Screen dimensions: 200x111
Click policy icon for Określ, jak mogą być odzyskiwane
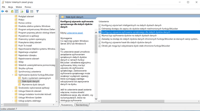(100, 46)
